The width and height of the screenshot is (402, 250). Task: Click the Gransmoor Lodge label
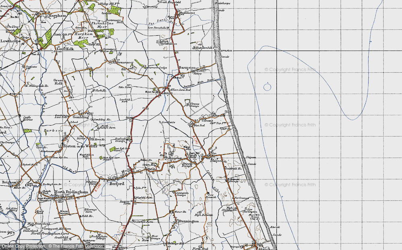[x=156, y=68]
